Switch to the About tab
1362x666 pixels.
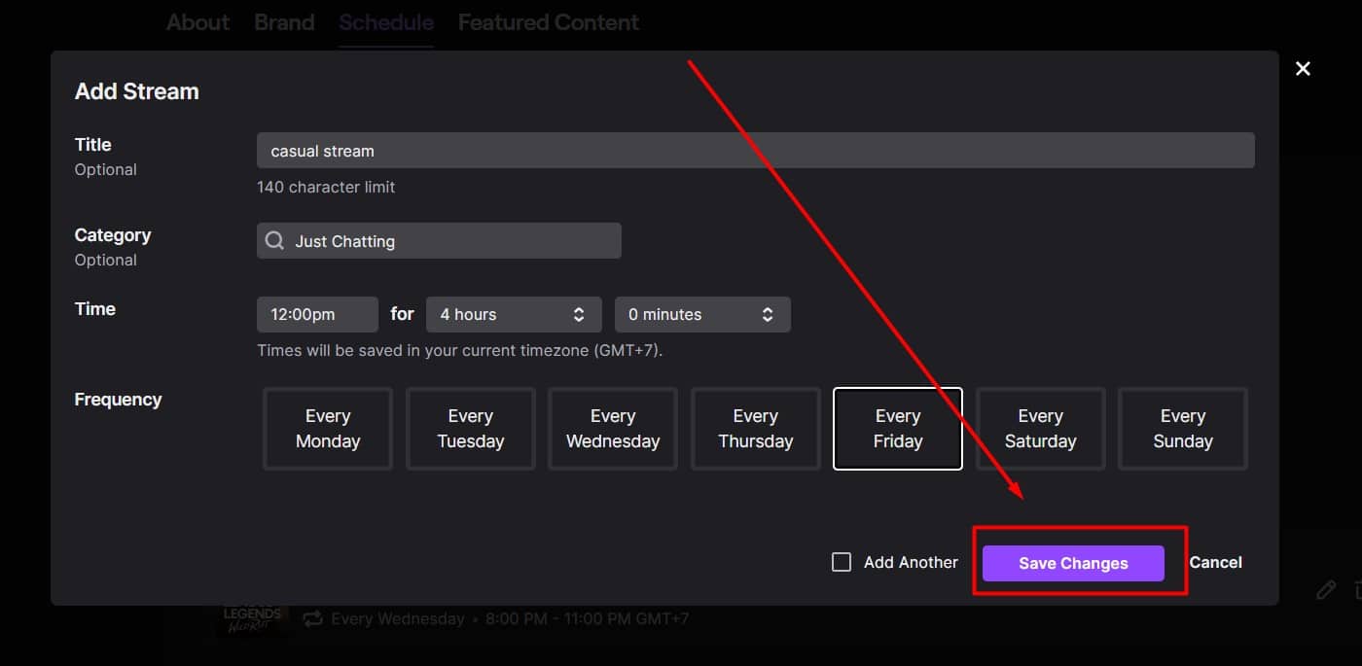click(x=197, y=21)
